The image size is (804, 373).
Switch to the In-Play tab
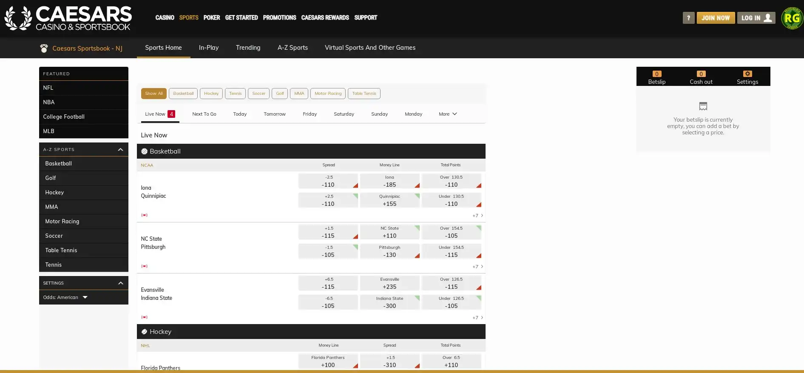point(208,48)
